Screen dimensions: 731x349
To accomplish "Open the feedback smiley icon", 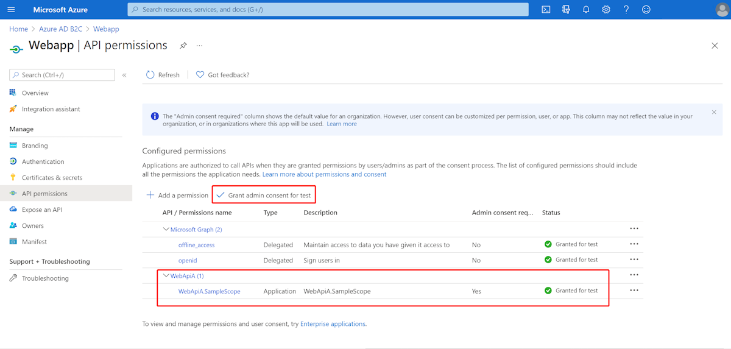I will 646,10.
